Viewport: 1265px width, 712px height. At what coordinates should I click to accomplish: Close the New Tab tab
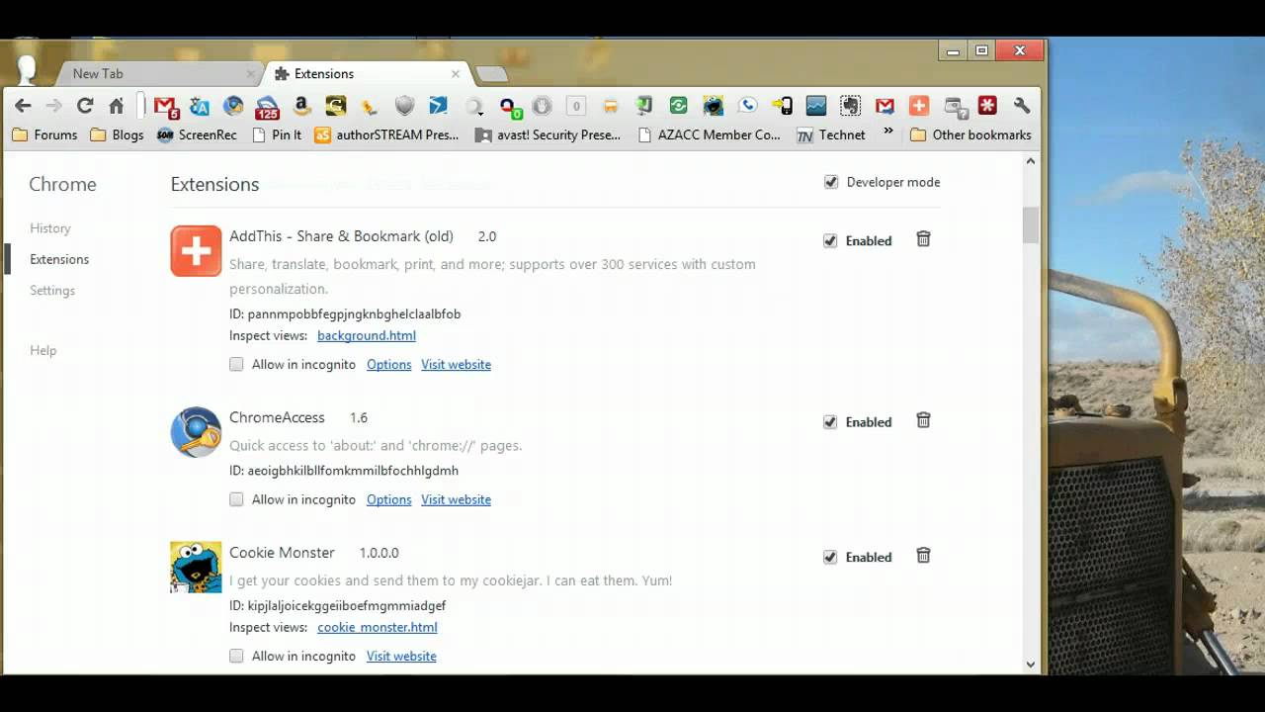click(x=250, y=73)
